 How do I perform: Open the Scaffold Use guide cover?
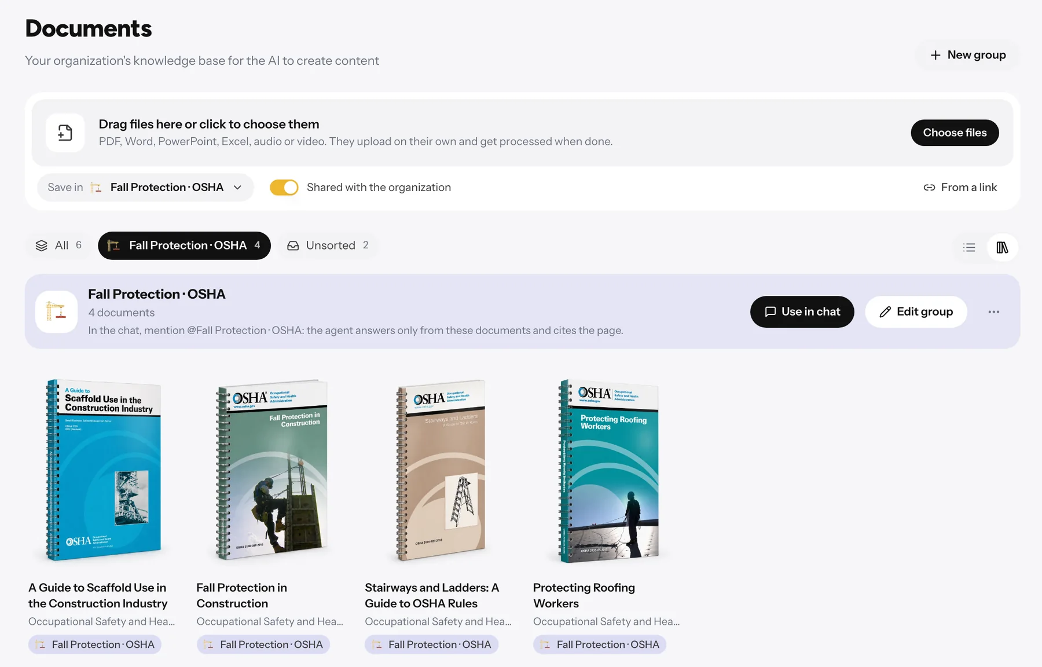(x=103, y=470)
